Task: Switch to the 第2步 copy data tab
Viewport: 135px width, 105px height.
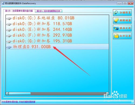Action: (49, 11)
